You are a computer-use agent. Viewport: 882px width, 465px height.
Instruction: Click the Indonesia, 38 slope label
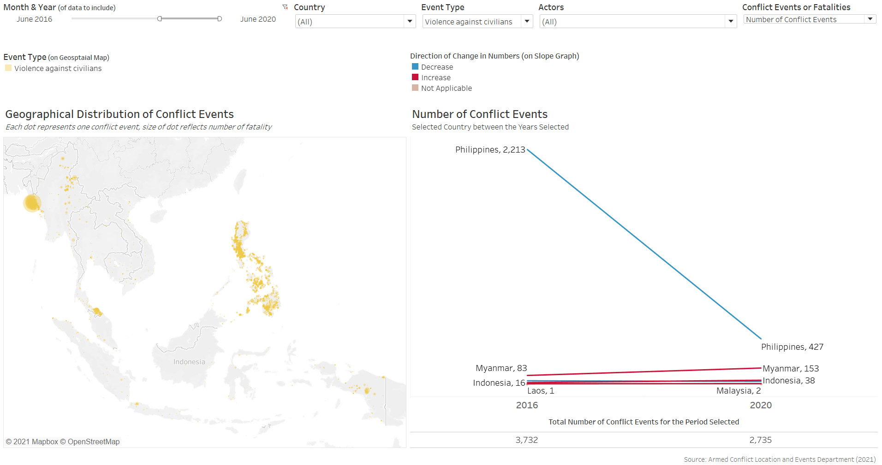[x=788, y=381]
